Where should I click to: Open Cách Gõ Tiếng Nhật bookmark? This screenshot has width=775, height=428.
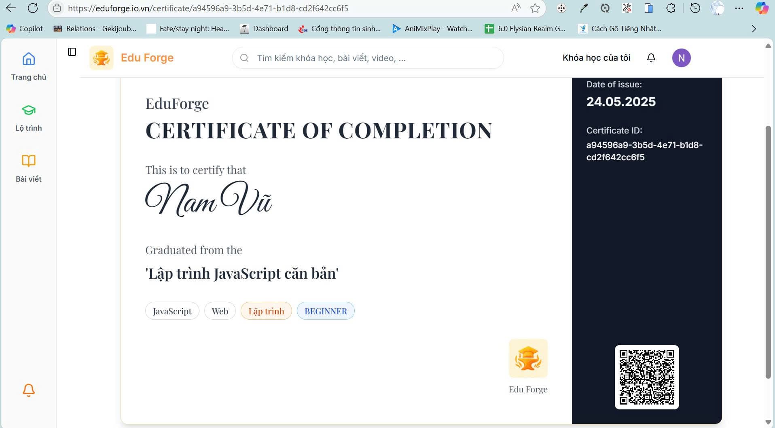[620, 29]
